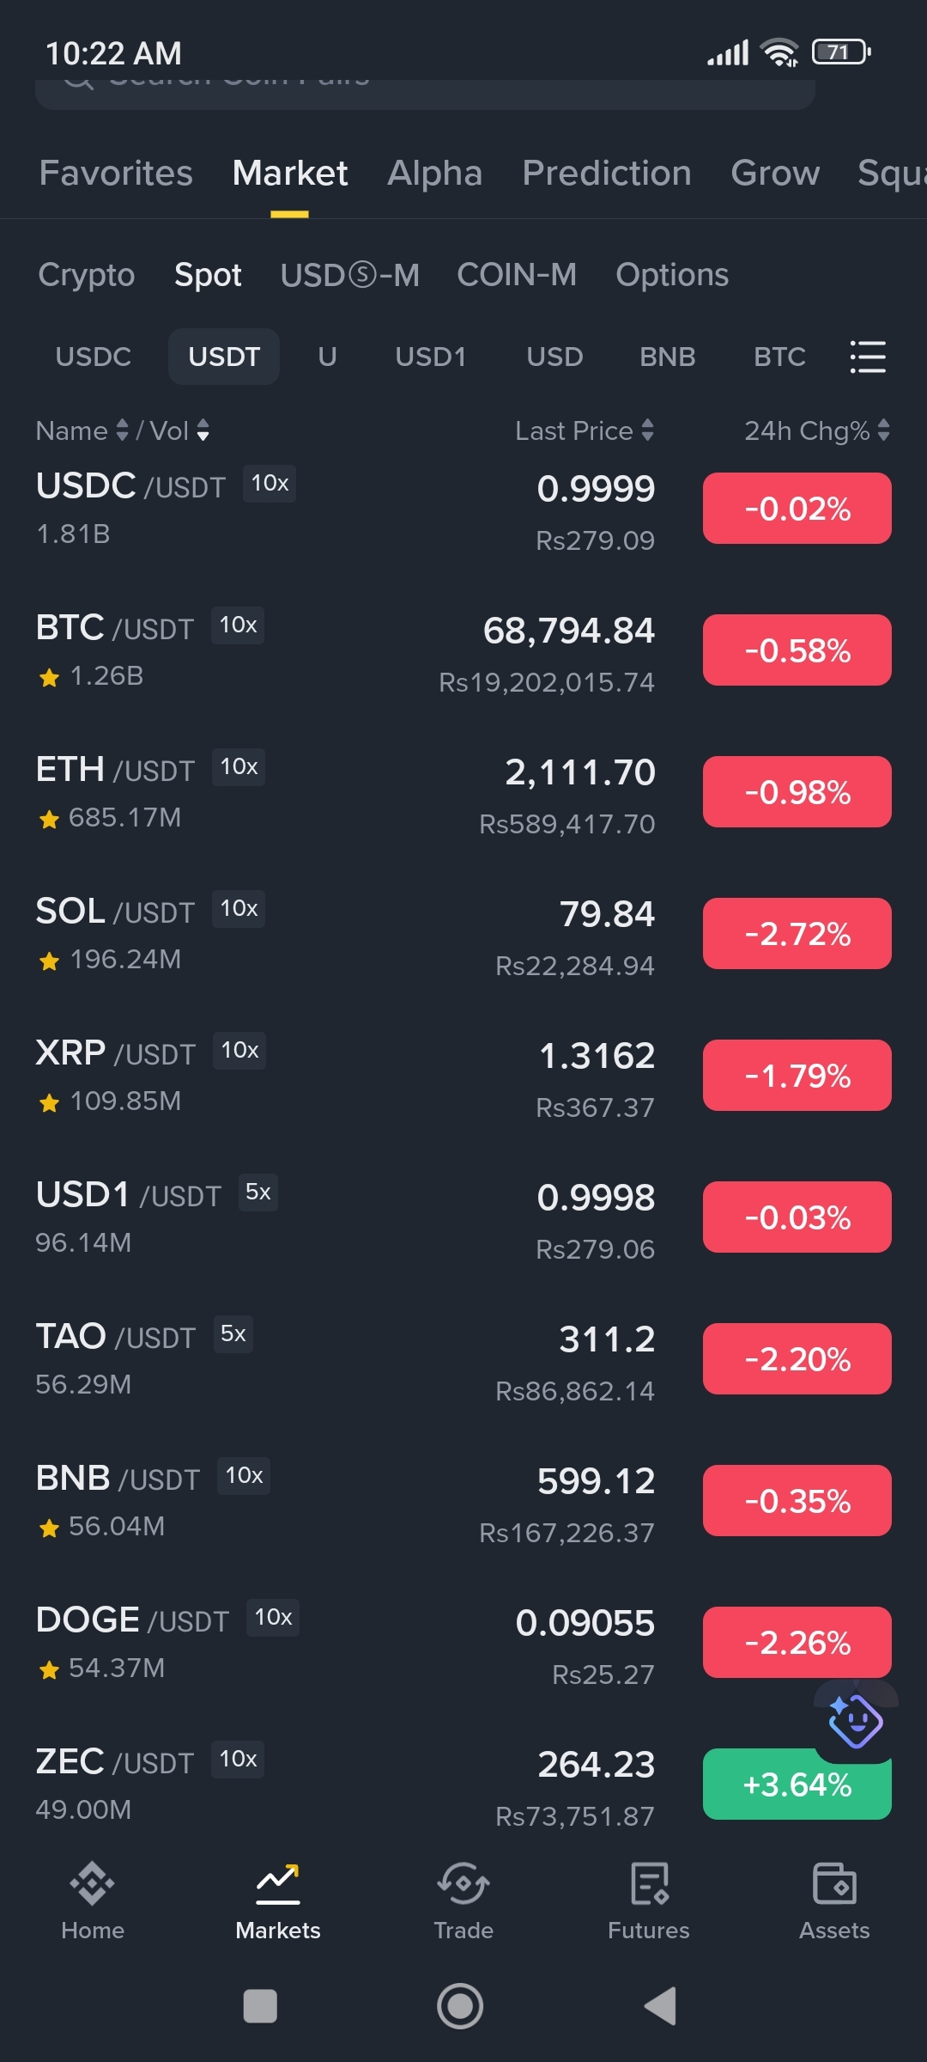This screenshot has width=927, height=2062.
Task: Open the quote currency list menu icon
Action: pyautogui.click(x=867, y=357)
